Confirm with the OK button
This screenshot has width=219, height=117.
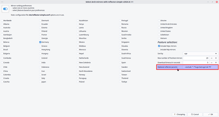click(x=210, y=114)
